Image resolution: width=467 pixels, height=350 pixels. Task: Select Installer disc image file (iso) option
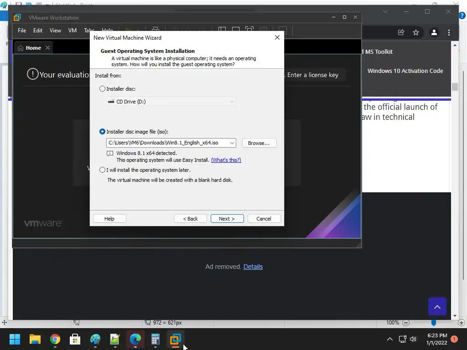pyautogui.click(x=102, y=132)
